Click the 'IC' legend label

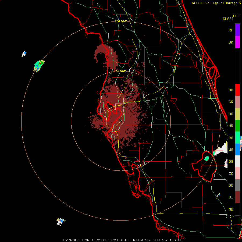(231, 174)
